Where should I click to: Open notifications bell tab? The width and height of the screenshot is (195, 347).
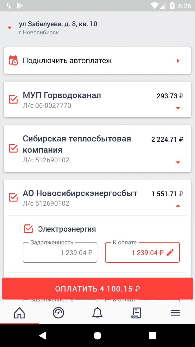[x=97, y=313]
